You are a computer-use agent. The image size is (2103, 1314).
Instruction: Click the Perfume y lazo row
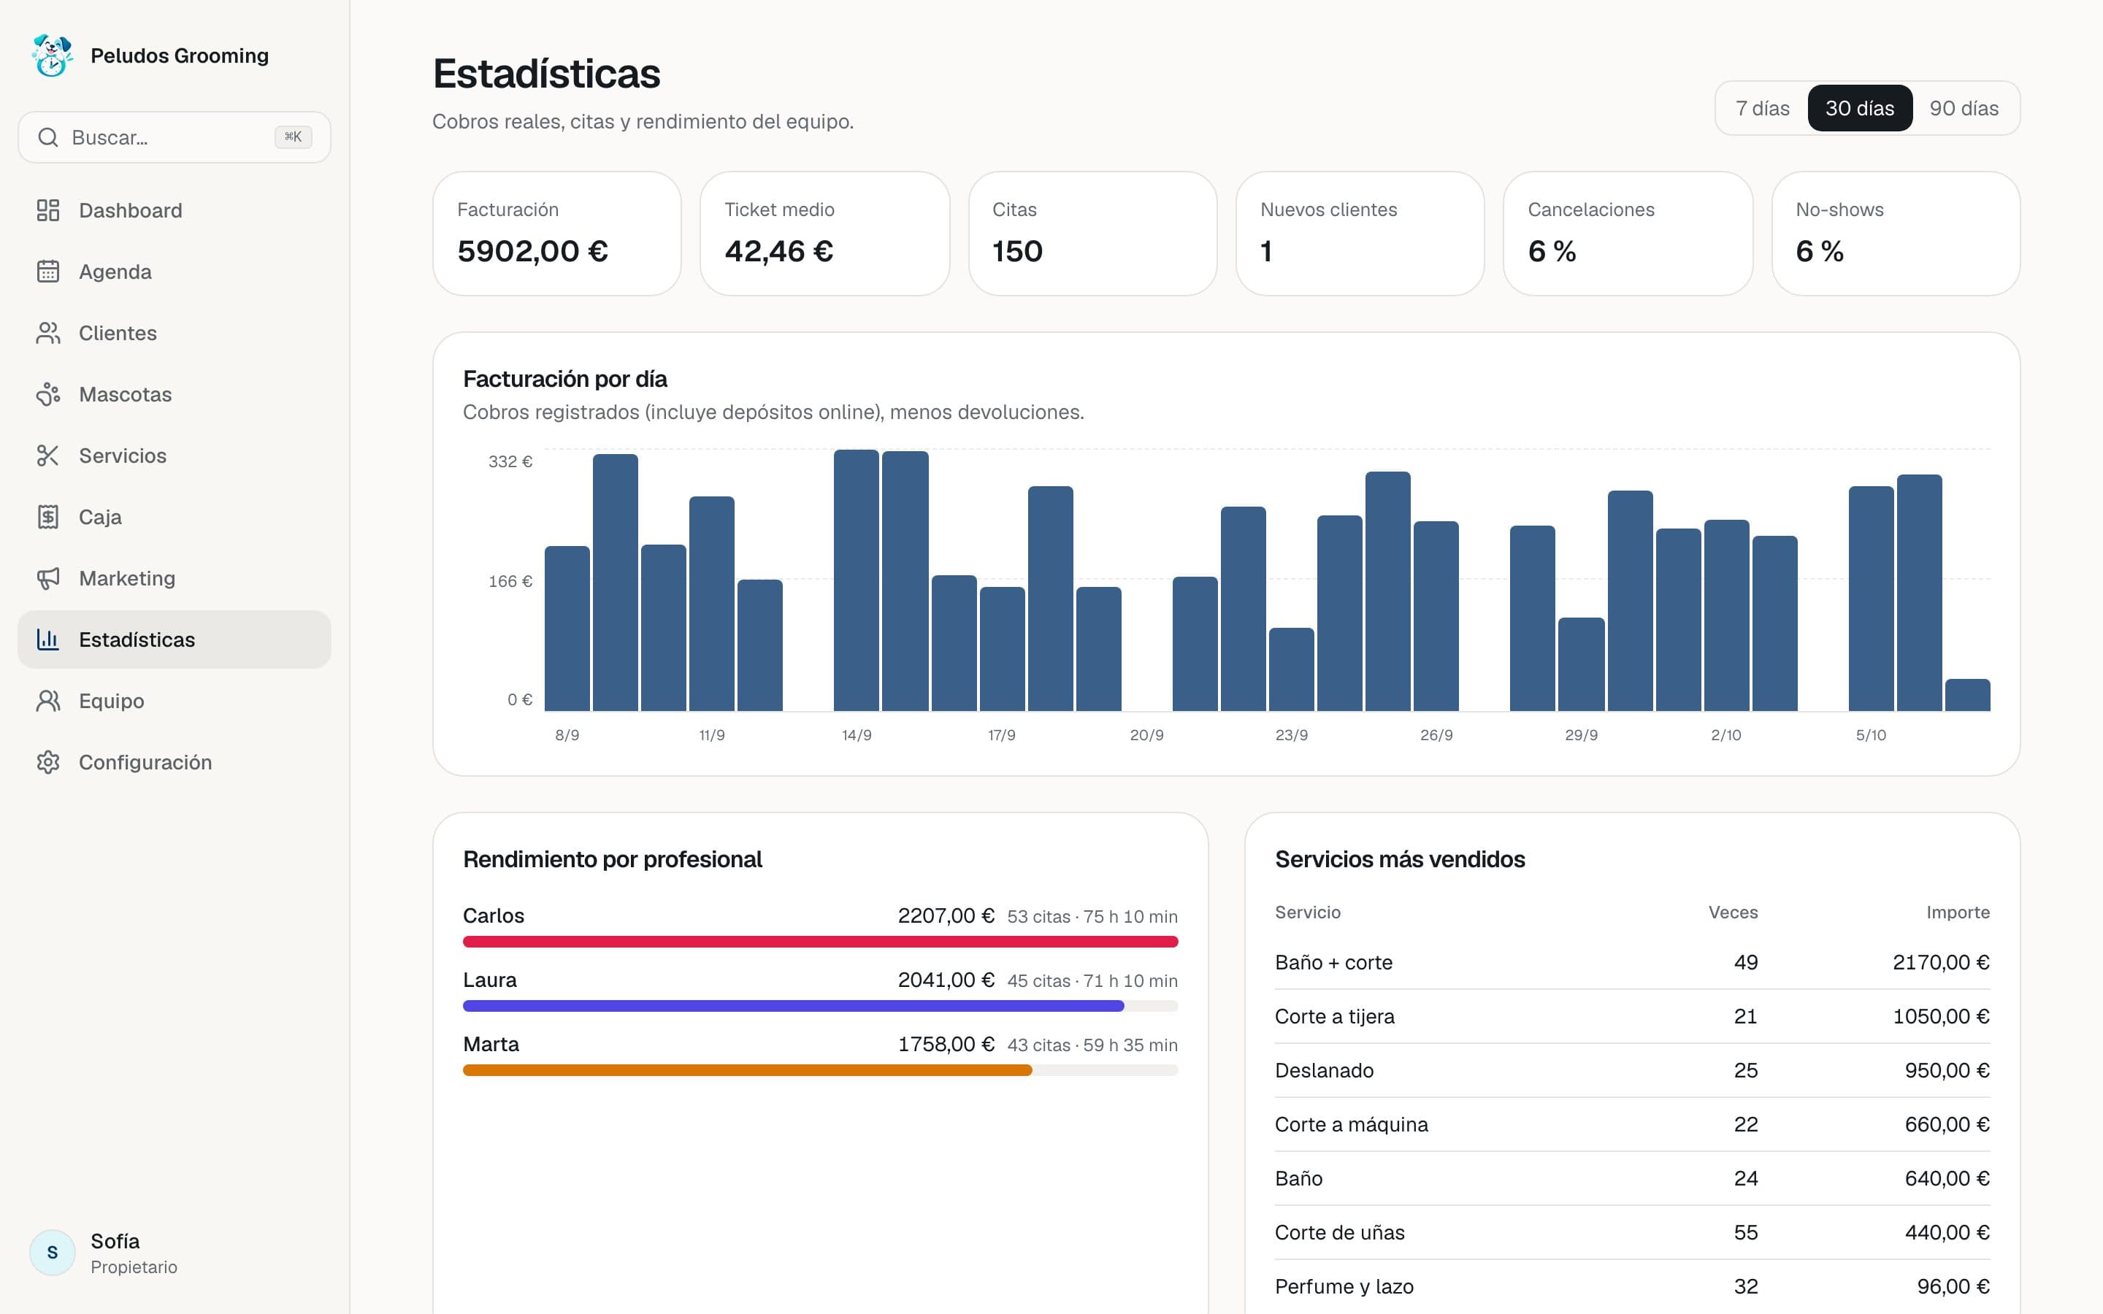coord(1632,1286)
